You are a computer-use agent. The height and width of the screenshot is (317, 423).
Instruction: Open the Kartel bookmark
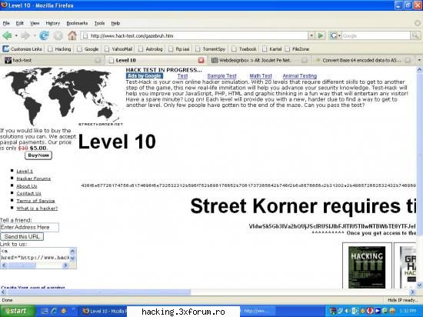coord(272,49)
